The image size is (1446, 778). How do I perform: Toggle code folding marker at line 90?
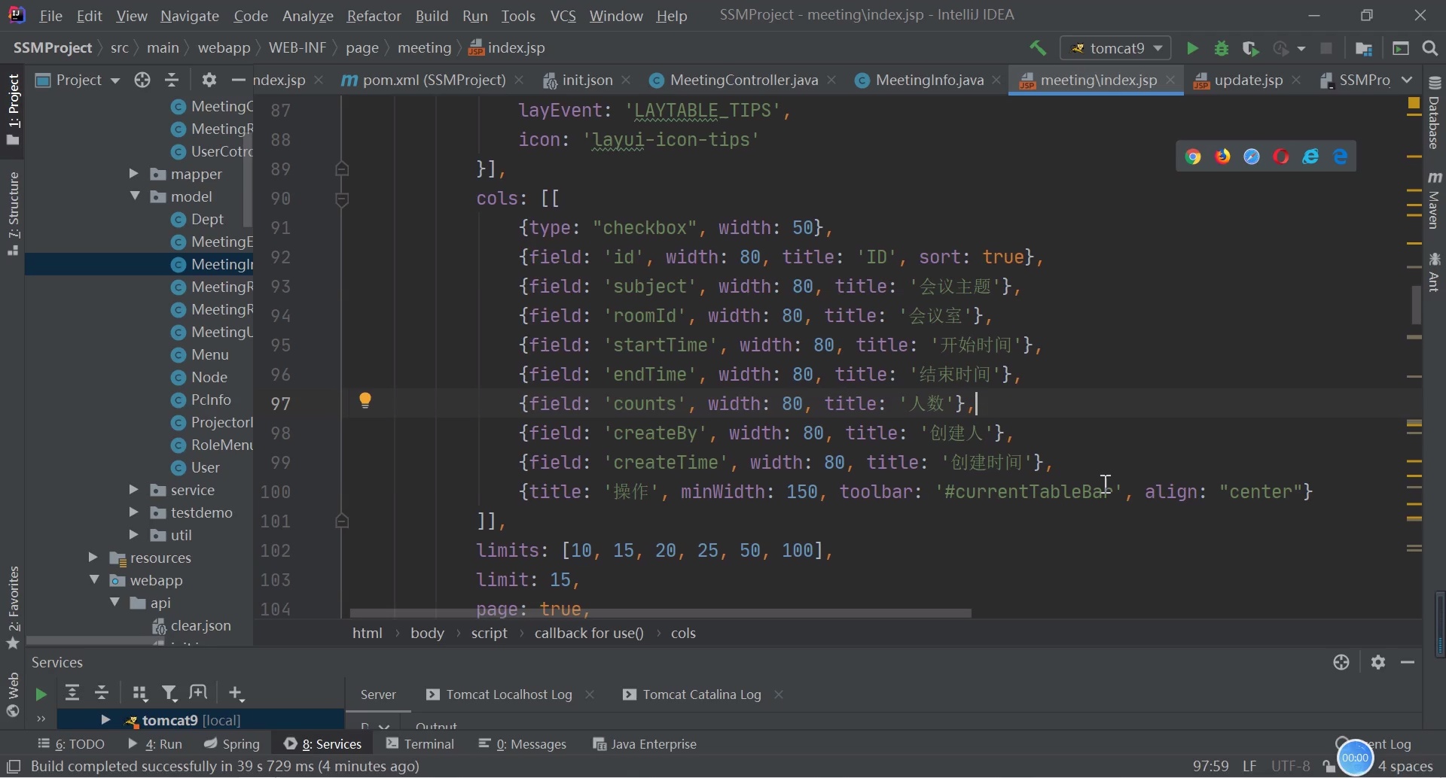pos(342,199)
